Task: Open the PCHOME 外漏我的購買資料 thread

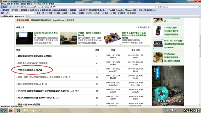Action: pos(43,91)
